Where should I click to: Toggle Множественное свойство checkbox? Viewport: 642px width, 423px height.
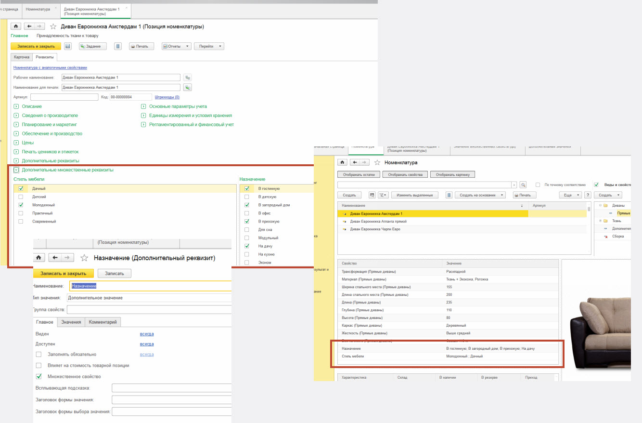coord(39,377)
